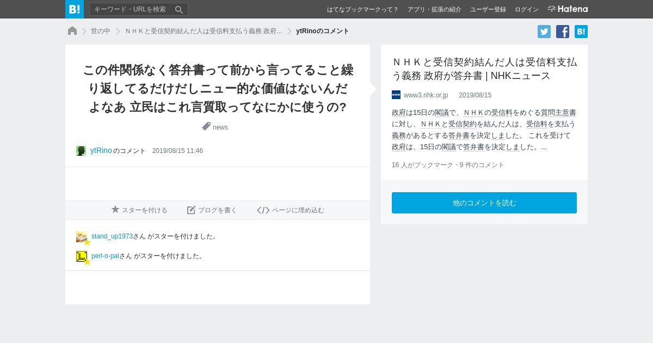Image resolution: width=653 pixels, height=343 pixels.
Task: Click 16 人がブックマーク count text
Action: (422, 165)
